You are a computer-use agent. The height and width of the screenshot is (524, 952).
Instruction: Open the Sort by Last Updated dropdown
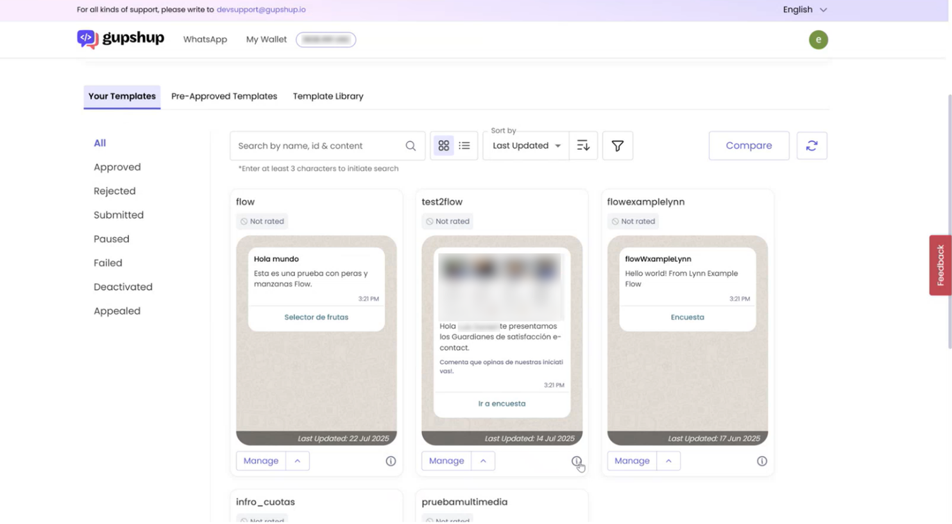point(526,146)
